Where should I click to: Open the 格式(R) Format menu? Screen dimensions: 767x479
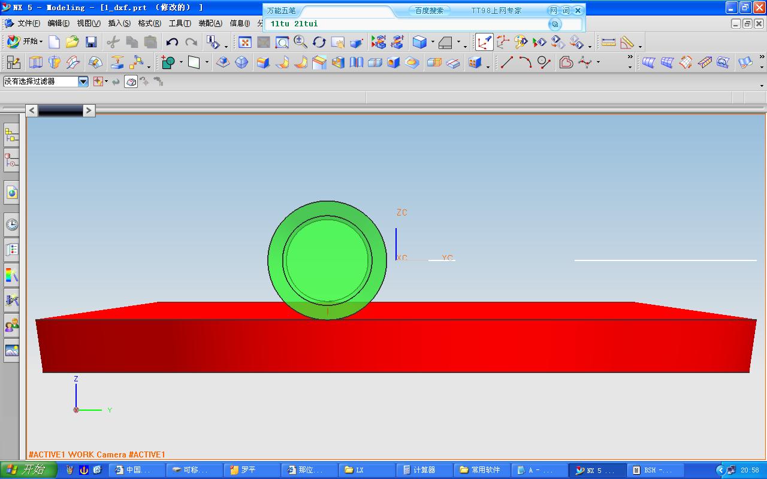coord(149,23)
